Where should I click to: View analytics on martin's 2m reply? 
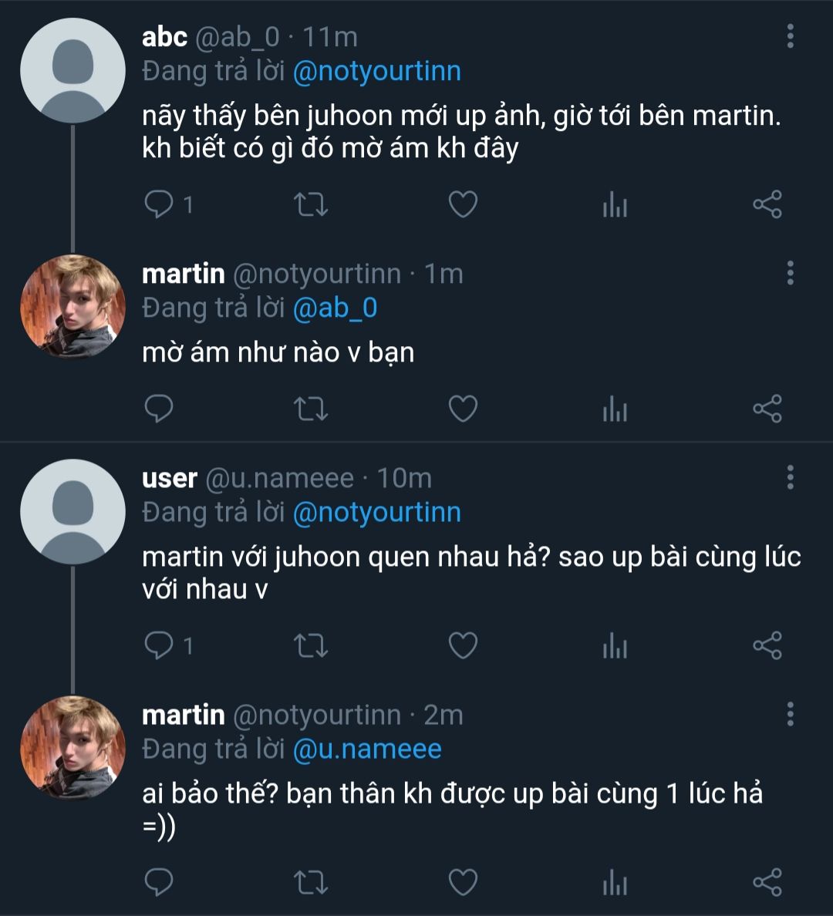click(x=615, y=883)
